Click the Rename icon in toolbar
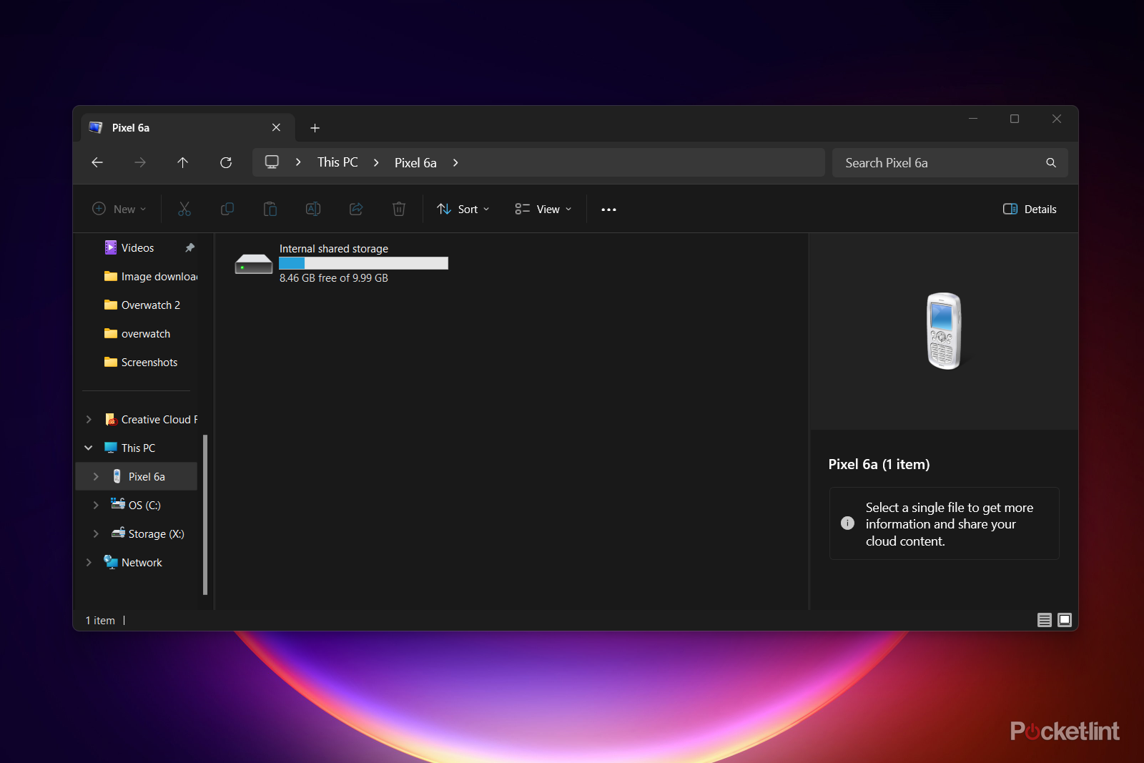The height and width of the screenshot is (763, 1144). pos(313,209)
